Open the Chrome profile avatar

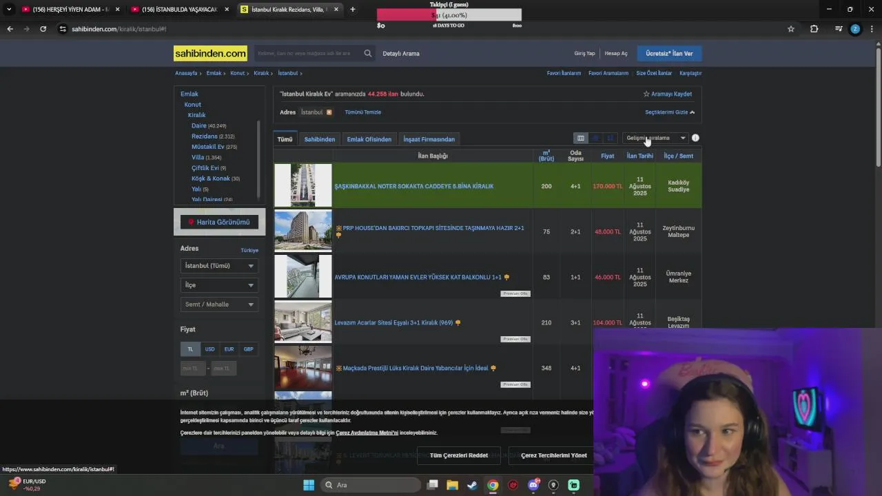(x=855, y=29)
